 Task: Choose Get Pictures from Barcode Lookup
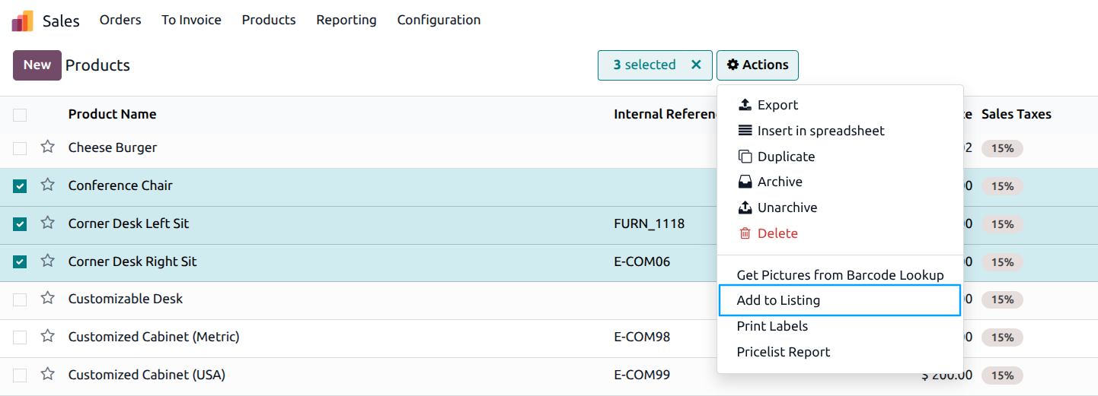click(x=841, y=275)
